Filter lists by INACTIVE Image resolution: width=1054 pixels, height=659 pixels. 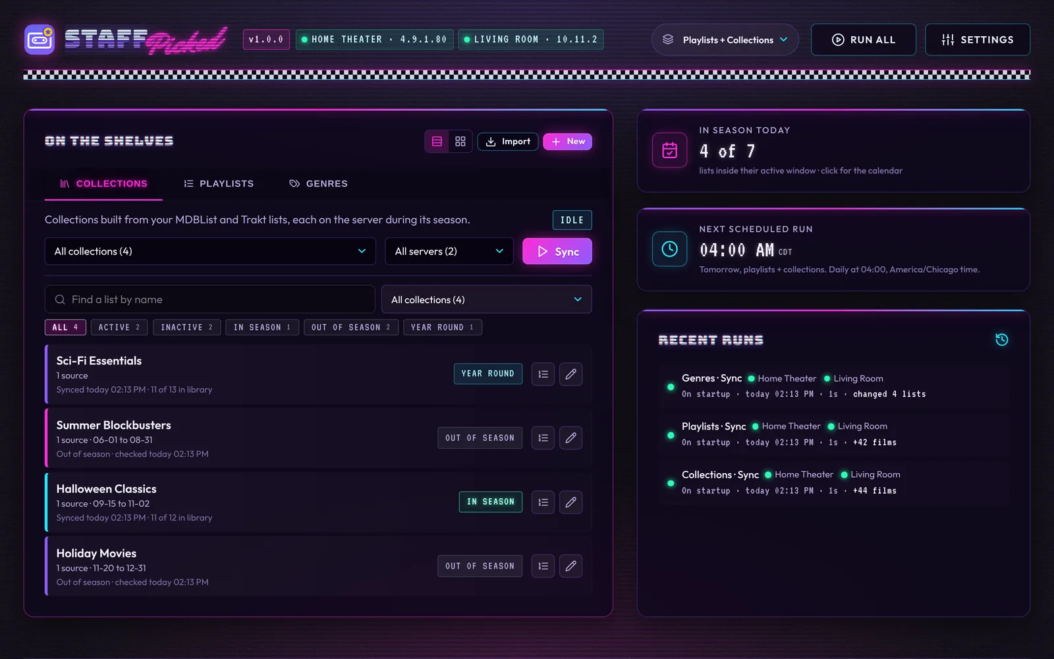187,328
